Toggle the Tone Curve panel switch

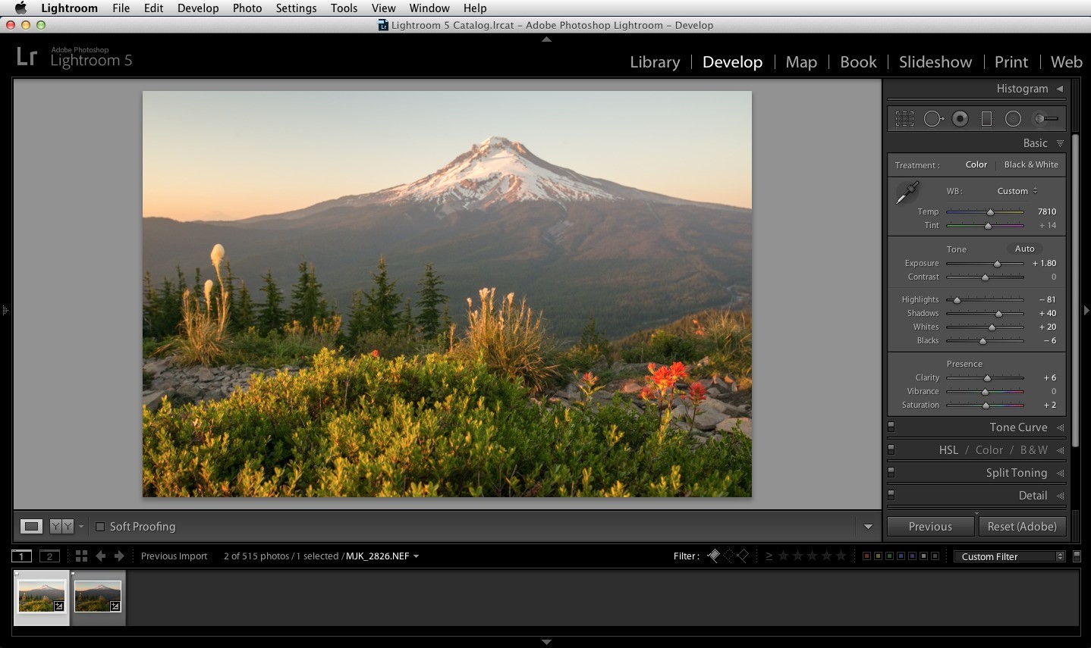point(891,427)
